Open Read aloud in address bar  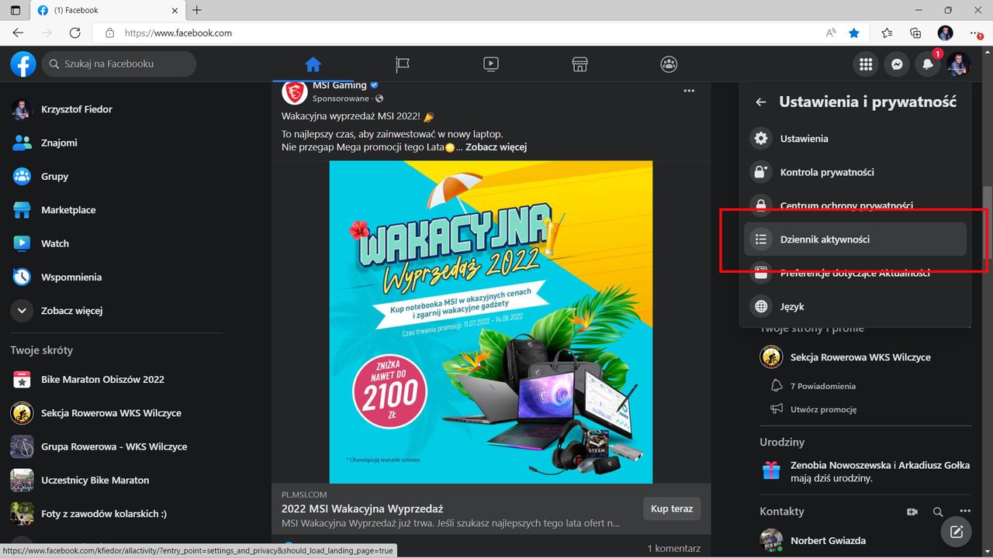click(831, 33)
